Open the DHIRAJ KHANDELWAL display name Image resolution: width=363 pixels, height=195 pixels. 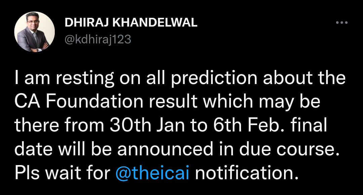pos(131,23)
